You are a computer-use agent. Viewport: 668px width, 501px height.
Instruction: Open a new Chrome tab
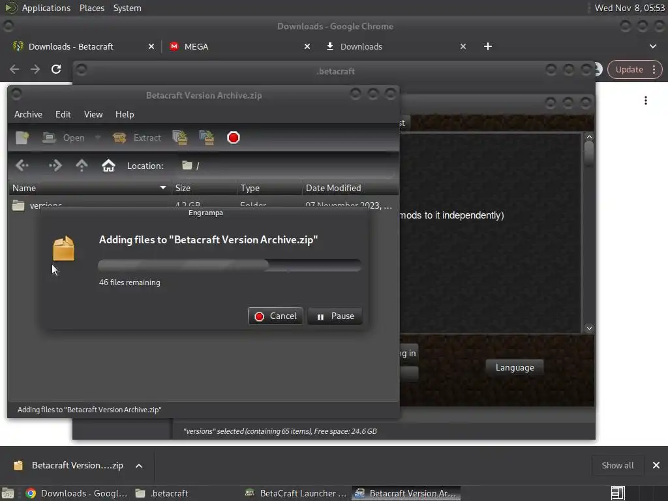pyautogui.click(x=488, y=46)
